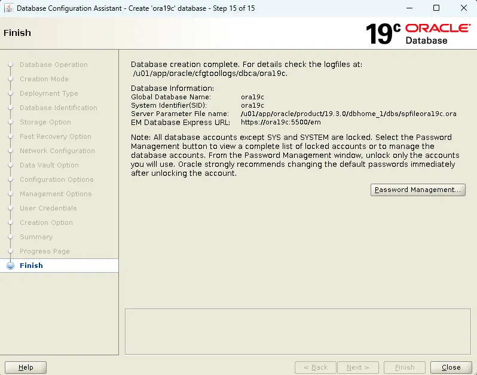Click the disabled Finish button at bottom
This screenshot has width=477, height=375.
coord(405,367)
